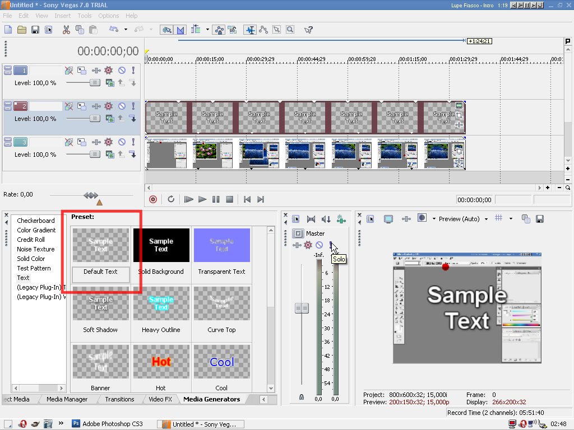
Task: Click the Copy icon in toolbar
Action: tap(80, 30)
